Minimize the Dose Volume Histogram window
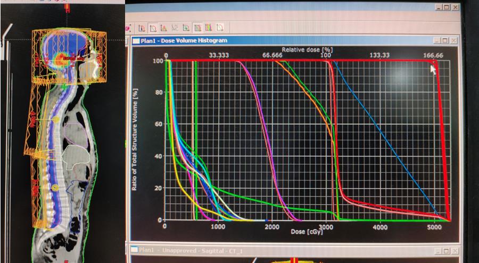 pyautogui.click(x=437, y=40)
